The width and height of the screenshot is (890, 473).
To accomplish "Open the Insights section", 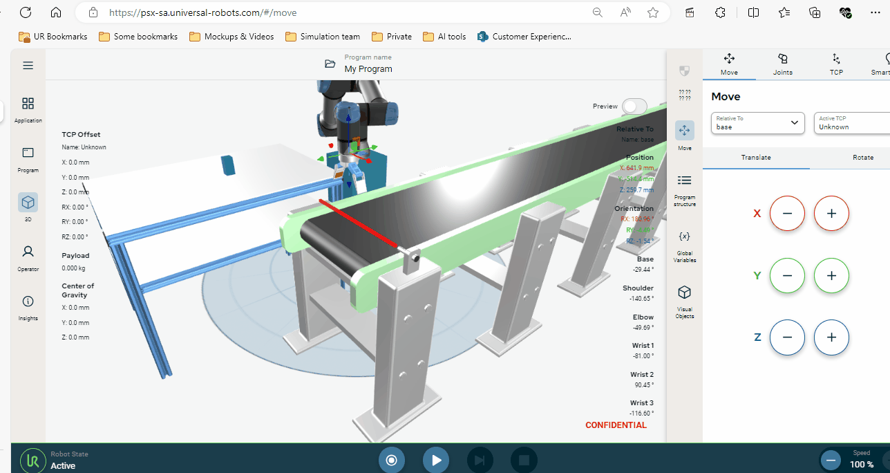I will pyautogui.click(x=28, y=308).
